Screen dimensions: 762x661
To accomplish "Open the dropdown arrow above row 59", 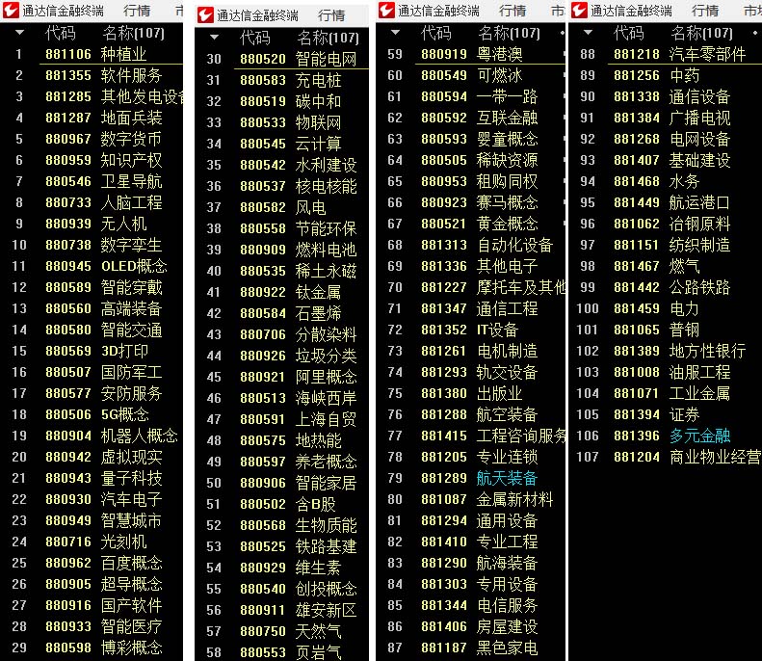I will pyautogui.click(x=395, y=33).
